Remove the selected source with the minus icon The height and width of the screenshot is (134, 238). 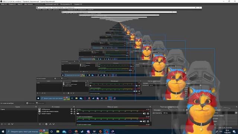point(43,124)
